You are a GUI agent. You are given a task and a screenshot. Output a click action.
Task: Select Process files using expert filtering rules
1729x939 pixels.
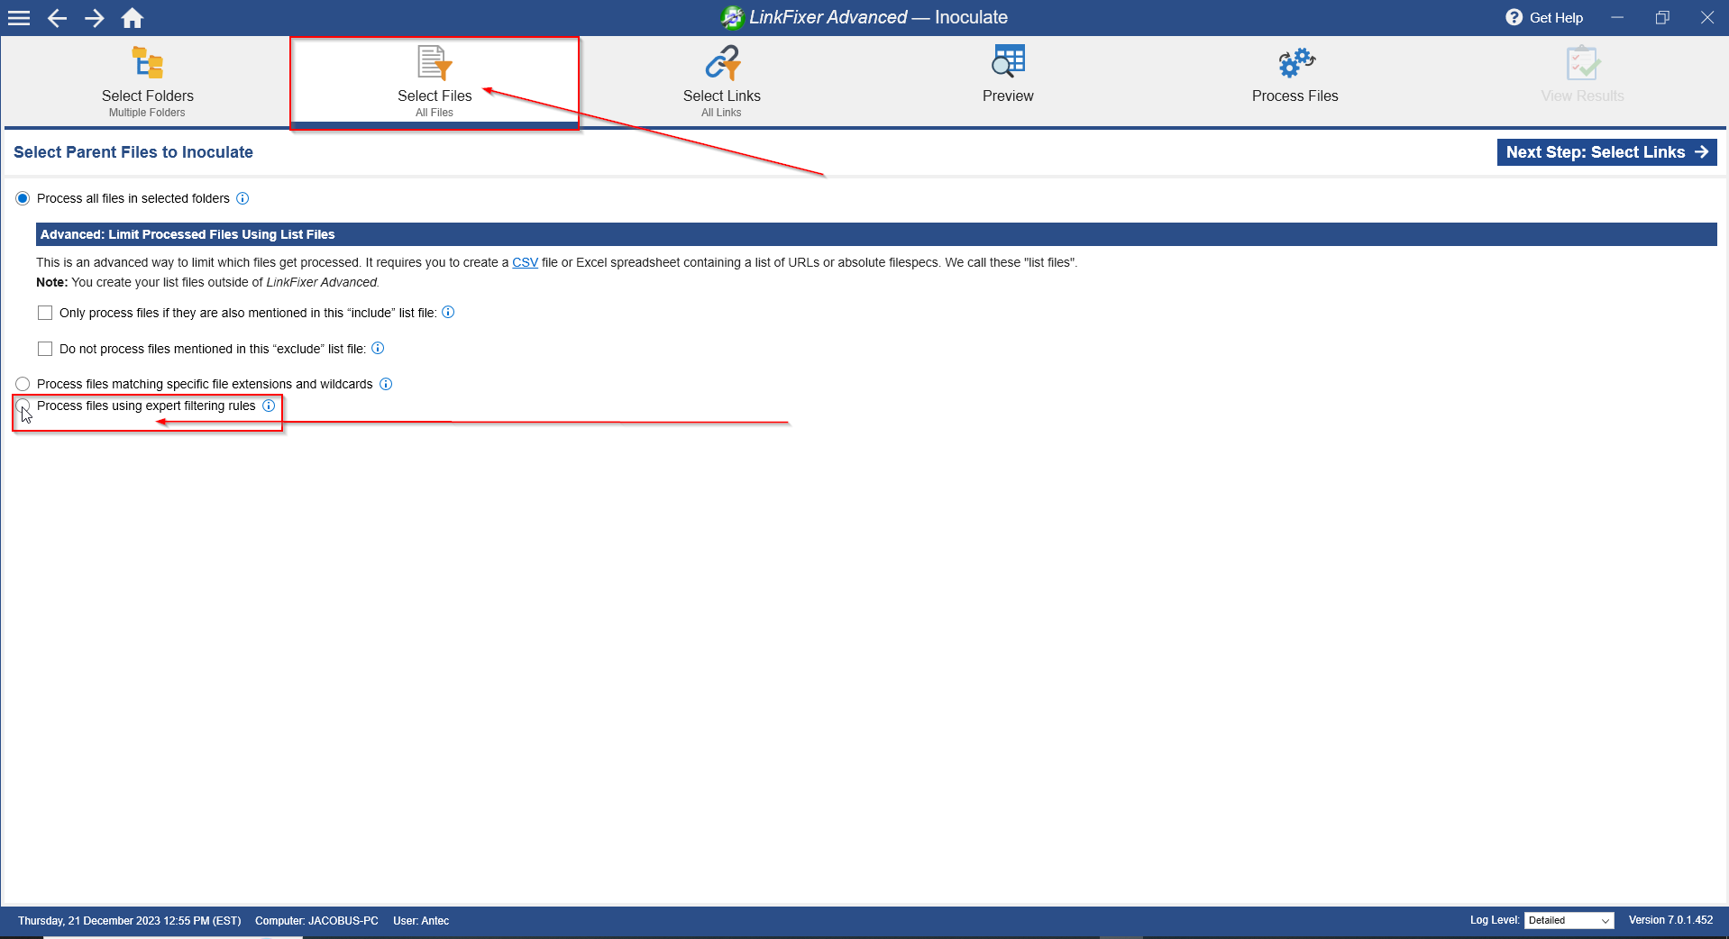[23, 406]
